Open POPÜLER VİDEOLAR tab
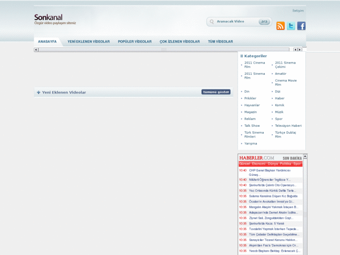340x255 pixels. point(135,42)
